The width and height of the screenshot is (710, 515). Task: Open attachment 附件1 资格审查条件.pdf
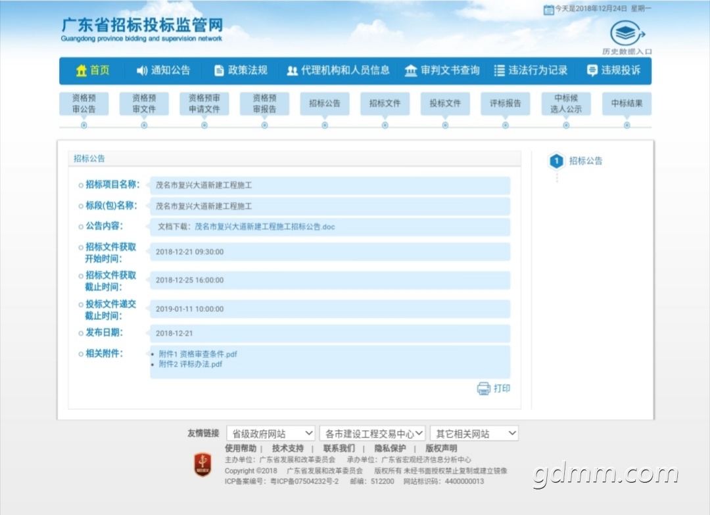tap(198, 354)
